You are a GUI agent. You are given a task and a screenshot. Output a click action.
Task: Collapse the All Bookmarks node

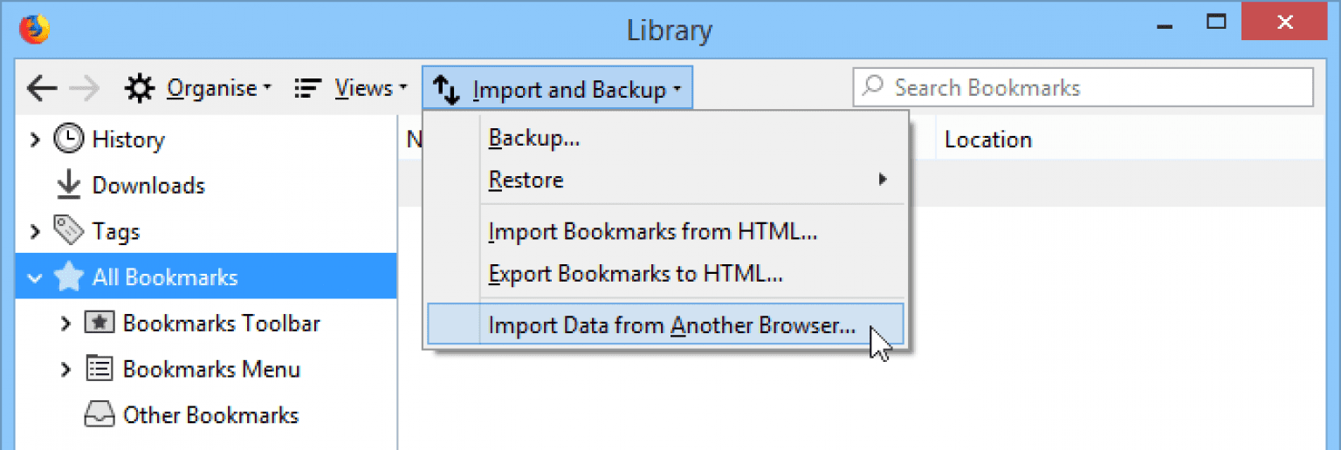(35, 278)
